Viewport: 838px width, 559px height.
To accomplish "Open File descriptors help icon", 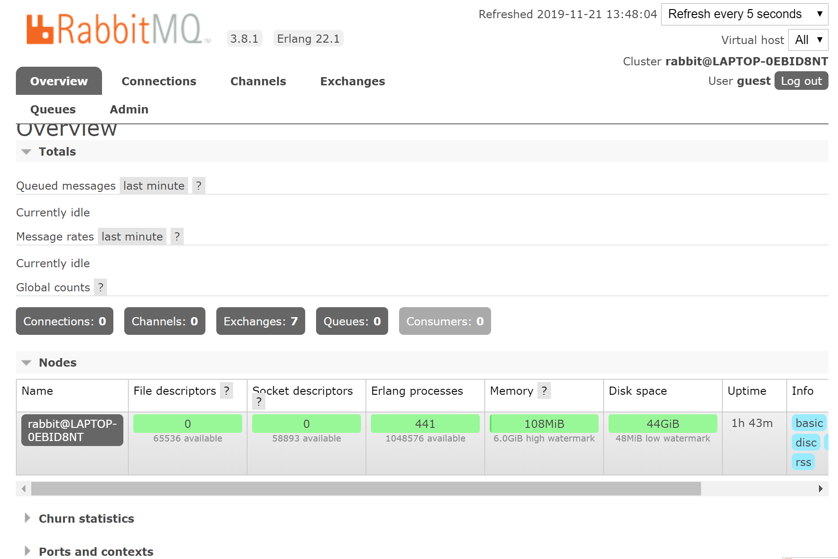I will pyautogui.click(x=227, y=391).
